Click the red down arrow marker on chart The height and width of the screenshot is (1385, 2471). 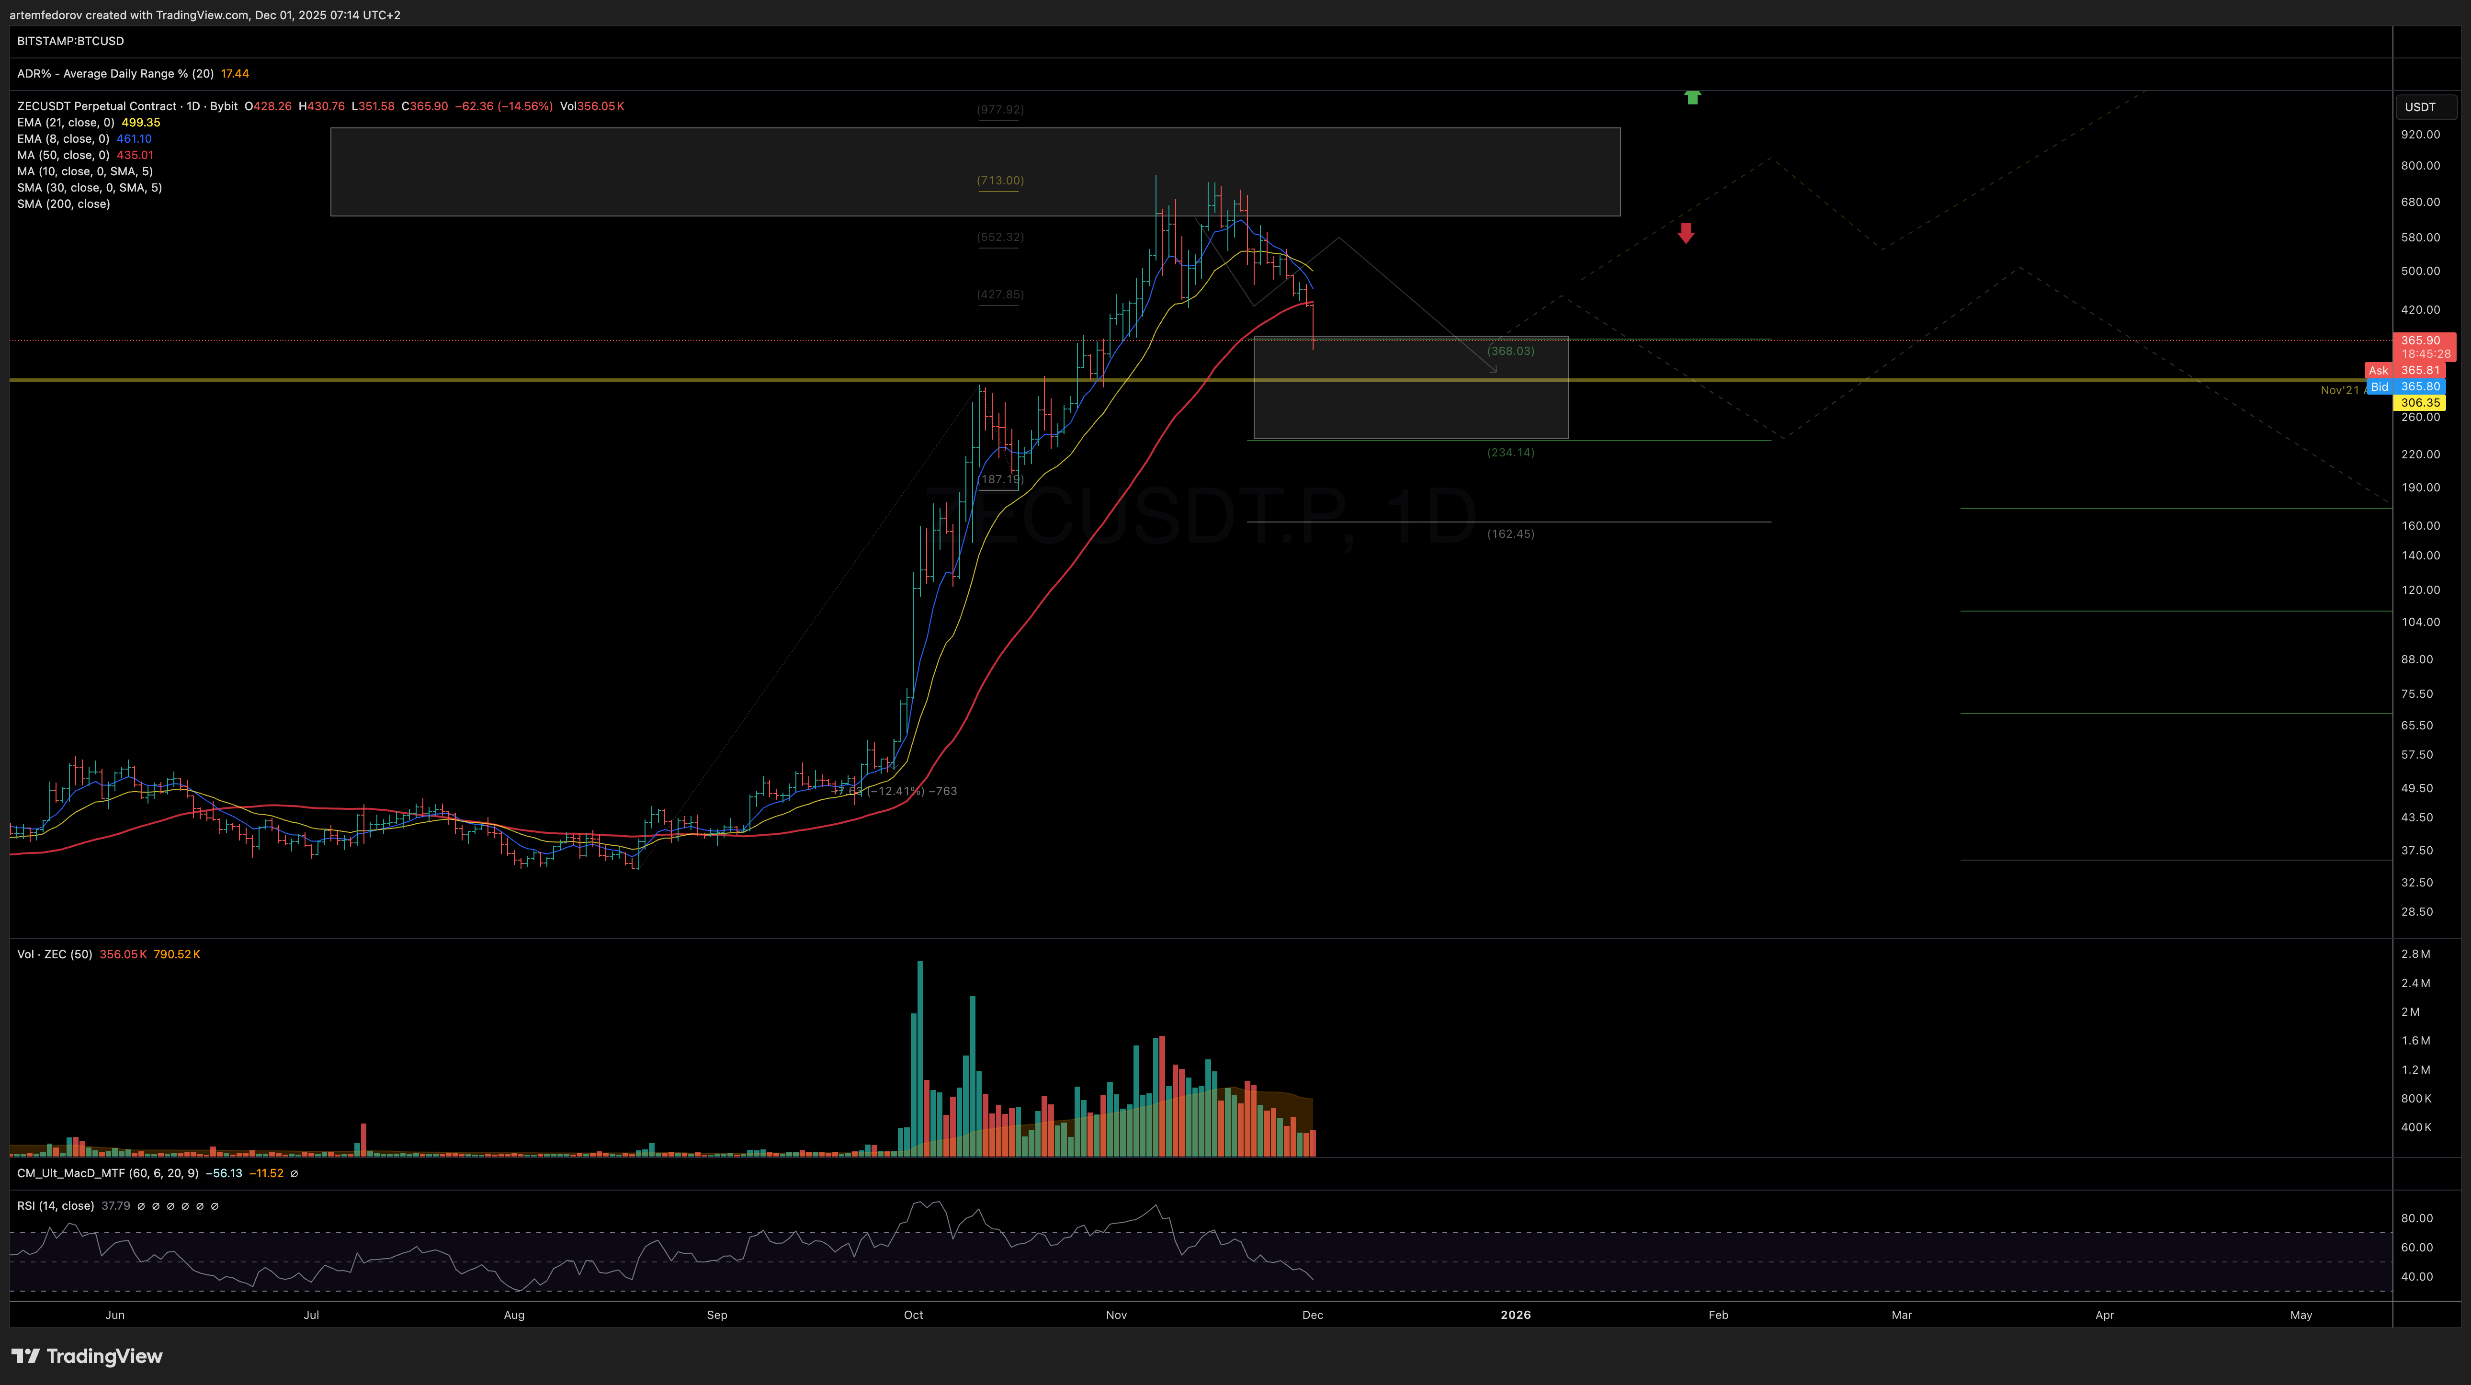pos(1685,233)
